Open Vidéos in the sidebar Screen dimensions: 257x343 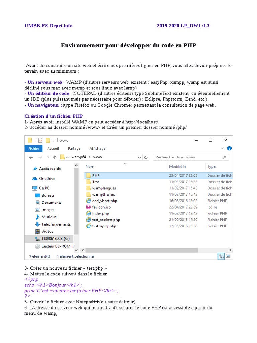point(47,231)
